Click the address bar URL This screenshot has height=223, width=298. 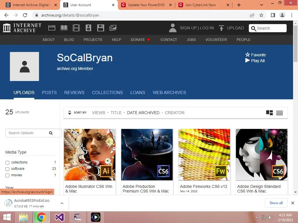click(x=70, y=15)
